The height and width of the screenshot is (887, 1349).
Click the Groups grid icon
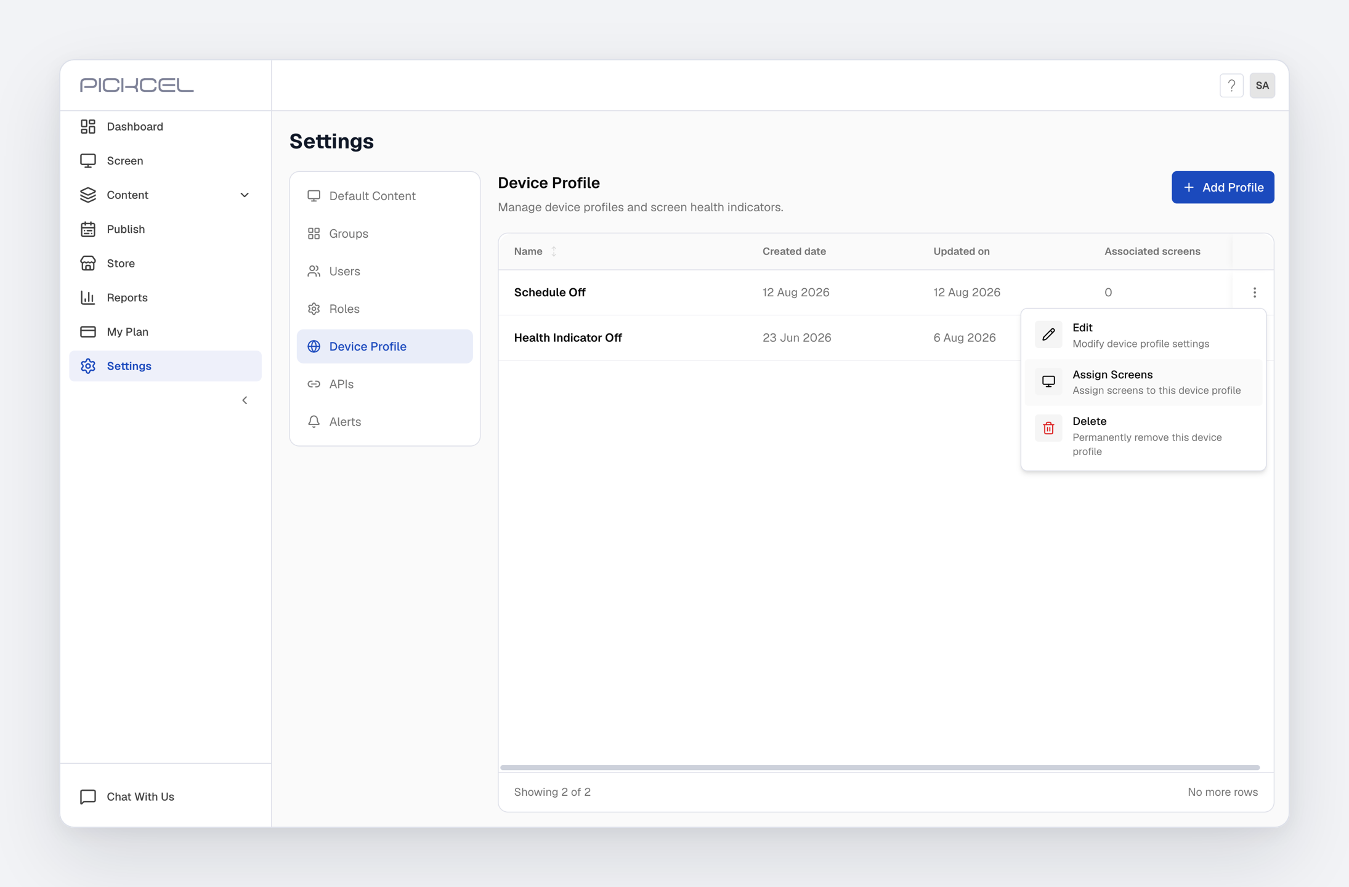(314, 233)
